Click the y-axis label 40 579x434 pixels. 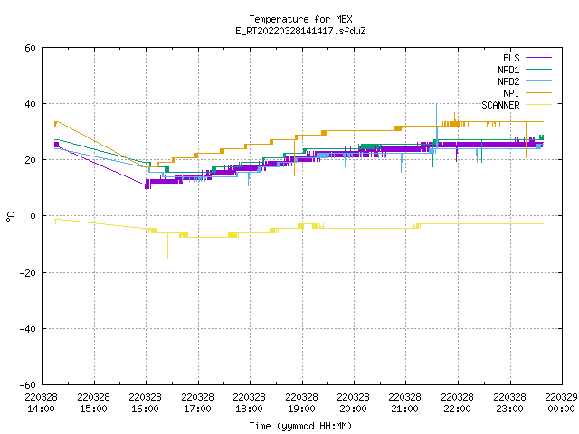[x=30, y=104]
